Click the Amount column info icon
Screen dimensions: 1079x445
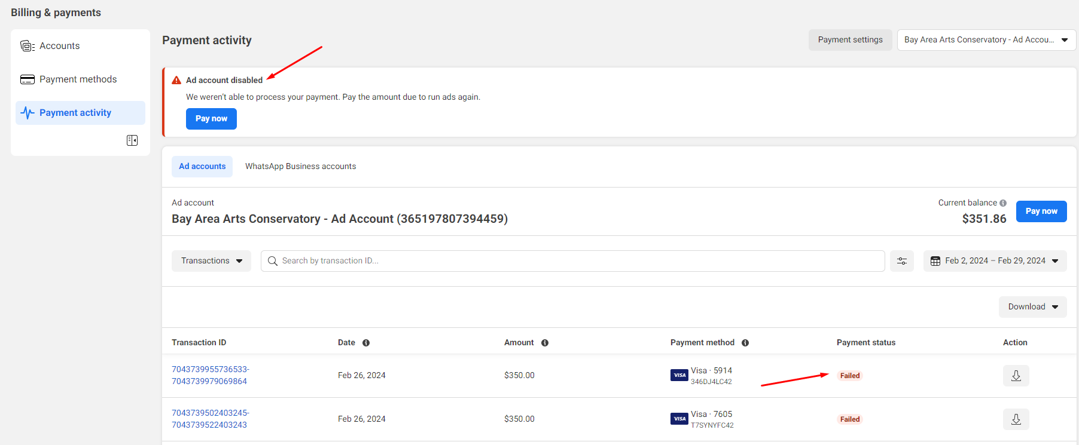click(x=545, y=343)
